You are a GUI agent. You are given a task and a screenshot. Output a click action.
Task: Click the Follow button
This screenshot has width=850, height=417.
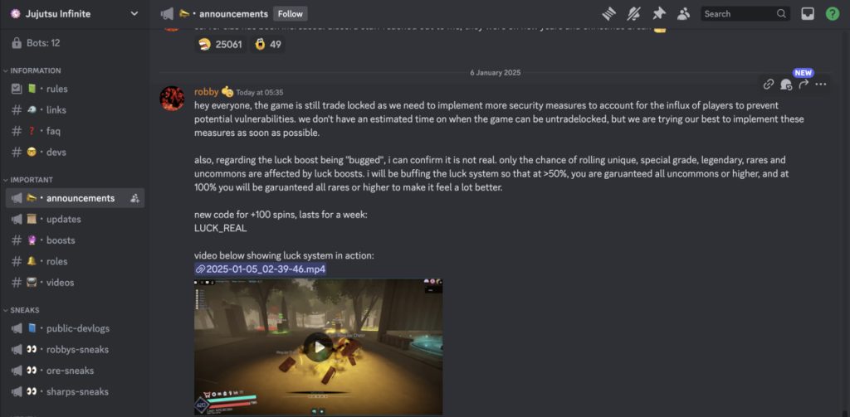(x=290, y=13)
